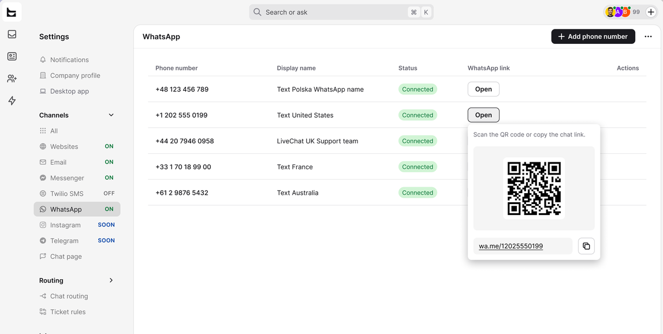
Task: Click the Company profile building icon
Action: click(x=43, y=75)
